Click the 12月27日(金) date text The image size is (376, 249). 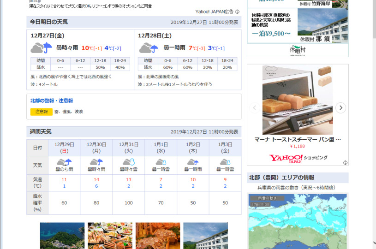pyautogui.click(x=48, y=36)
